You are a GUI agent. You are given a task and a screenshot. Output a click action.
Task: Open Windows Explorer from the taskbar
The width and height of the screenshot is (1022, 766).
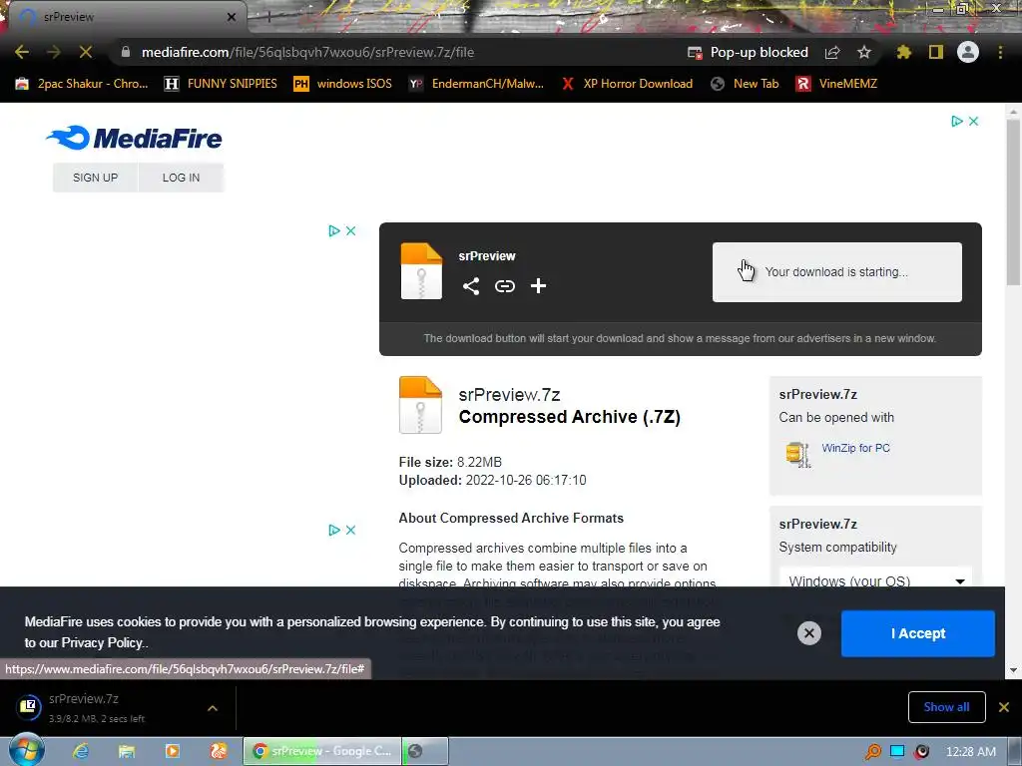(127, 751)
